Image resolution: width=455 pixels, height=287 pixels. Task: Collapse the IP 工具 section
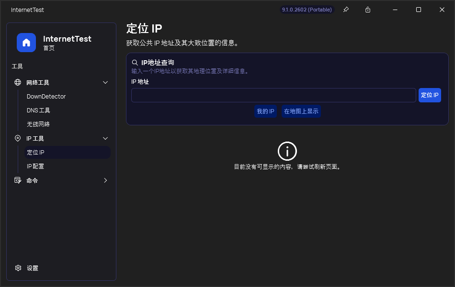105,138
